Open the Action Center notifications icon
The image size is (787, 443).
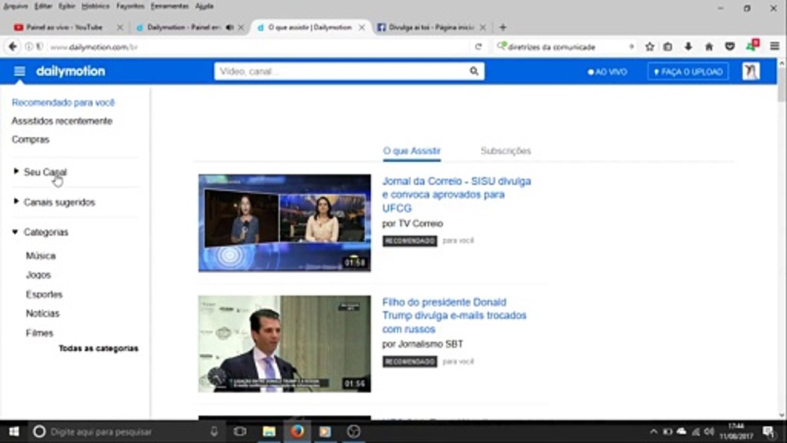click(769, 431)
